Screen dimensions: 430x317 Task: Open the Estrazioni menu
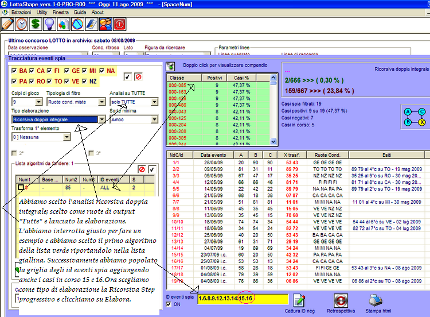[x=21, y=13]
